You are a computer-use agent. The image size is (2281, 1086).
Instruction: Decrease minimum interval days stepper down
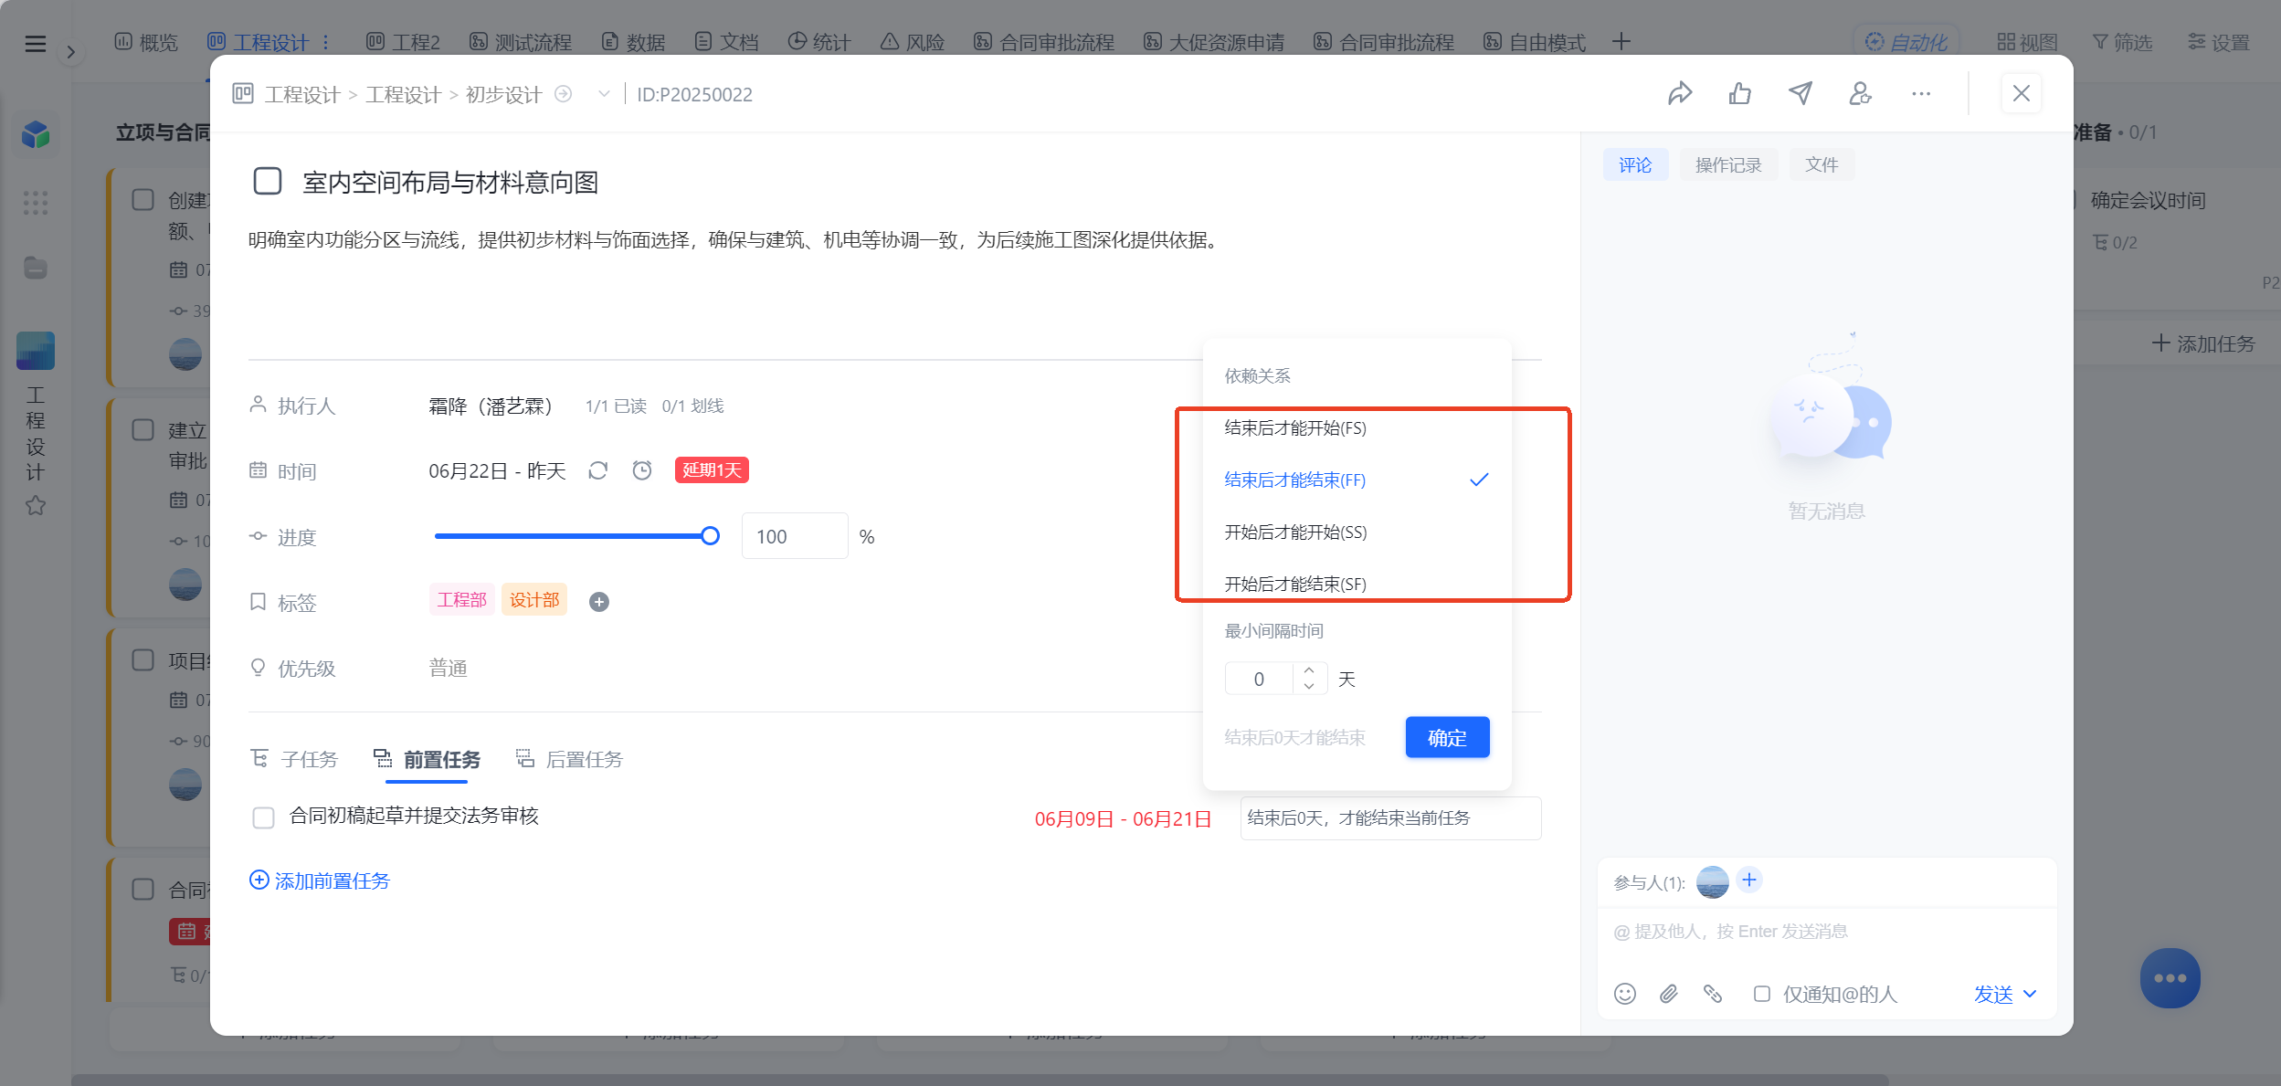click(1309, 686)
